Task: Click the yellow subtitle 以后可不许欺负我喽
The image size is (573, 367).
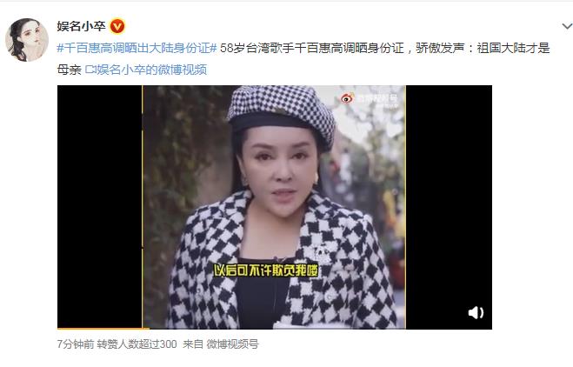Action: (x=266, y=270)
